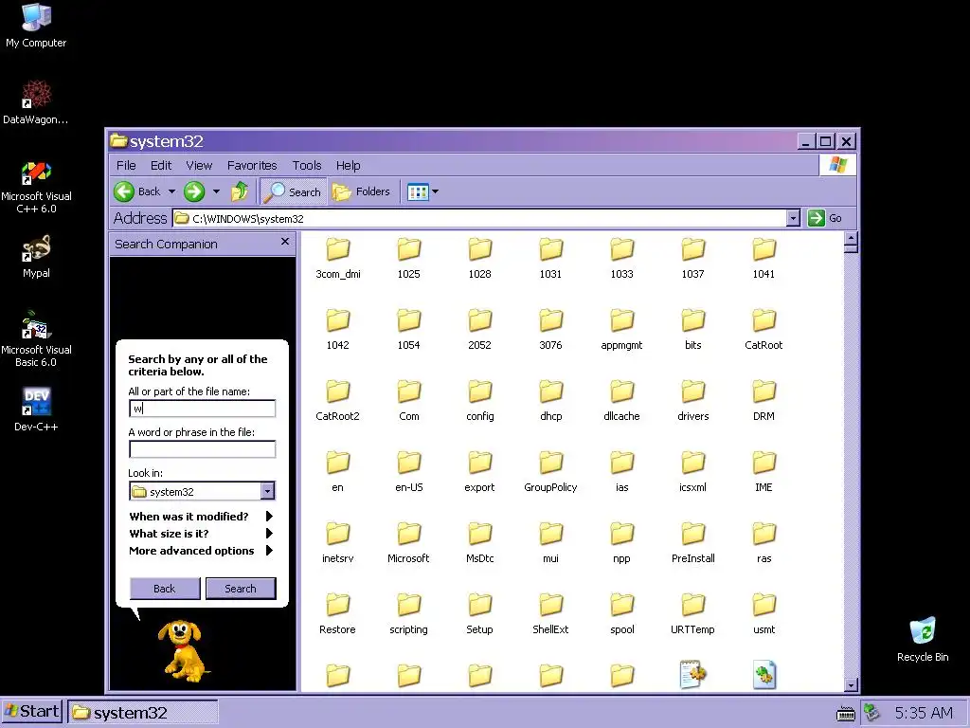Select the inetsrv folder

pyautogui.click(x=338, y=541)
